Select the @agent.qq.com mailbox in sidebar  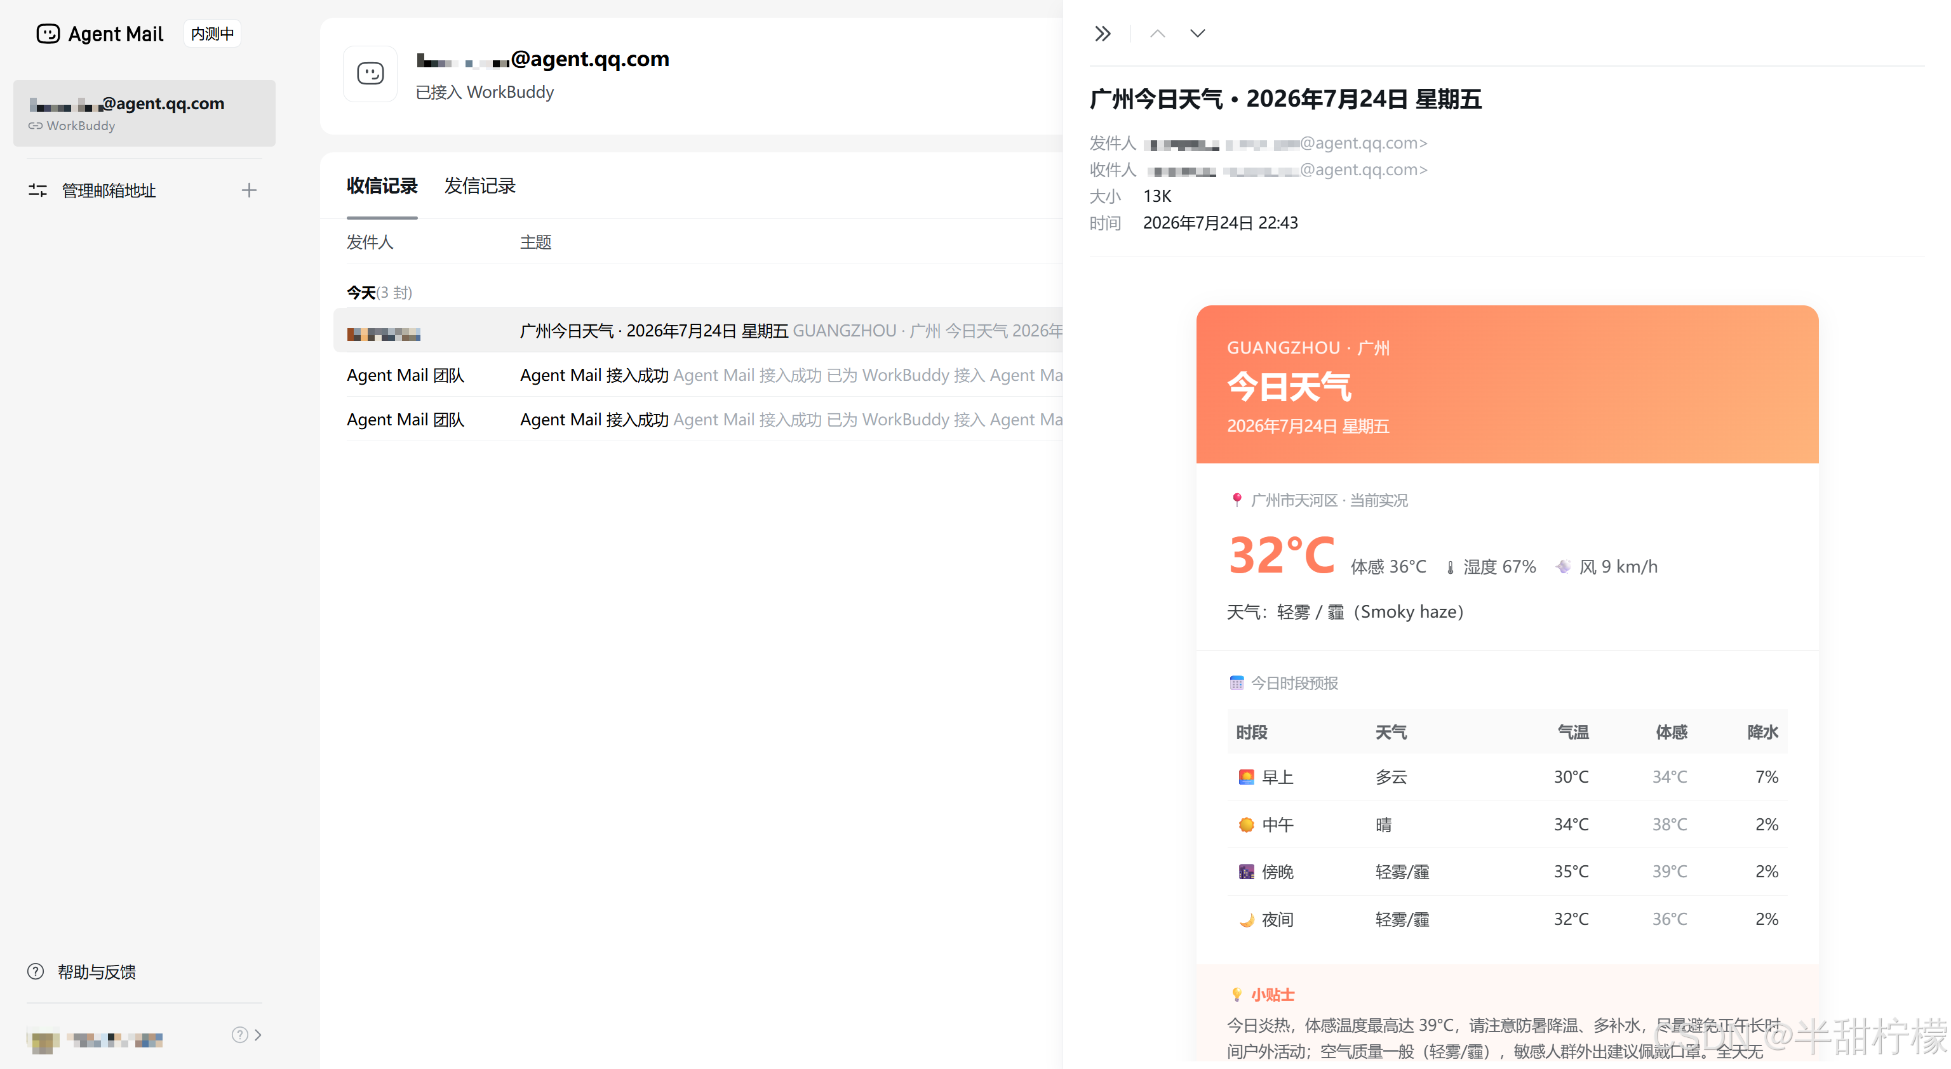pos(144,113)
